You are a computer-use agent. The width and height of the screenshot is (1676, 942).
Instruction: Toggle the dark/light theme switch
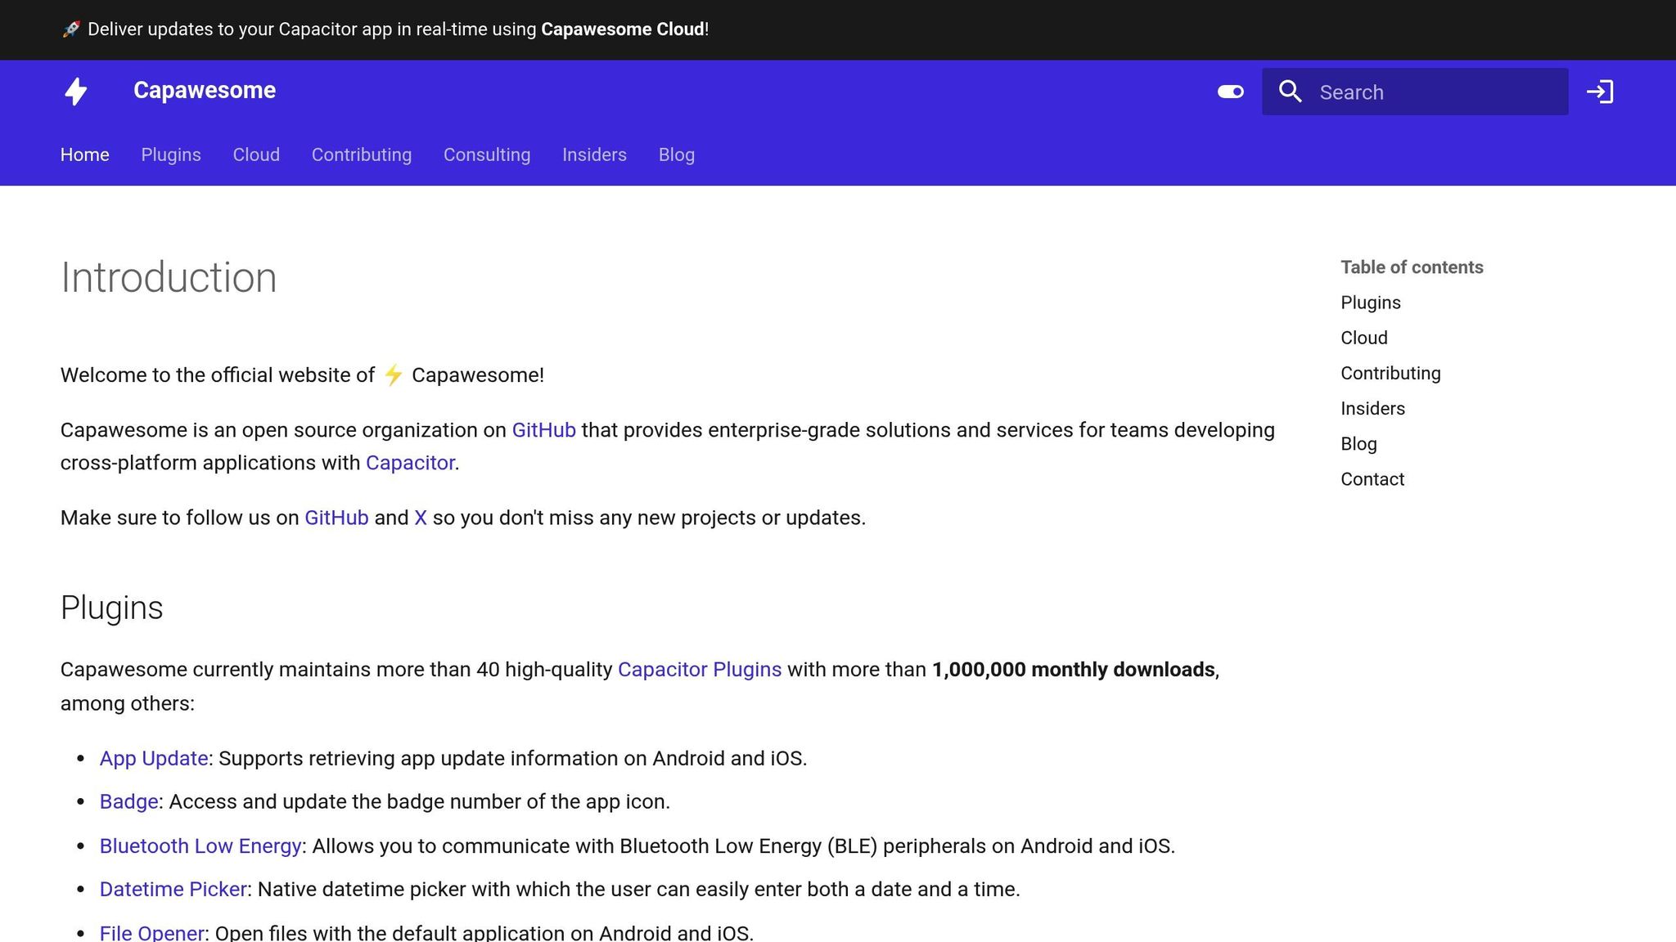[1230, 92]
